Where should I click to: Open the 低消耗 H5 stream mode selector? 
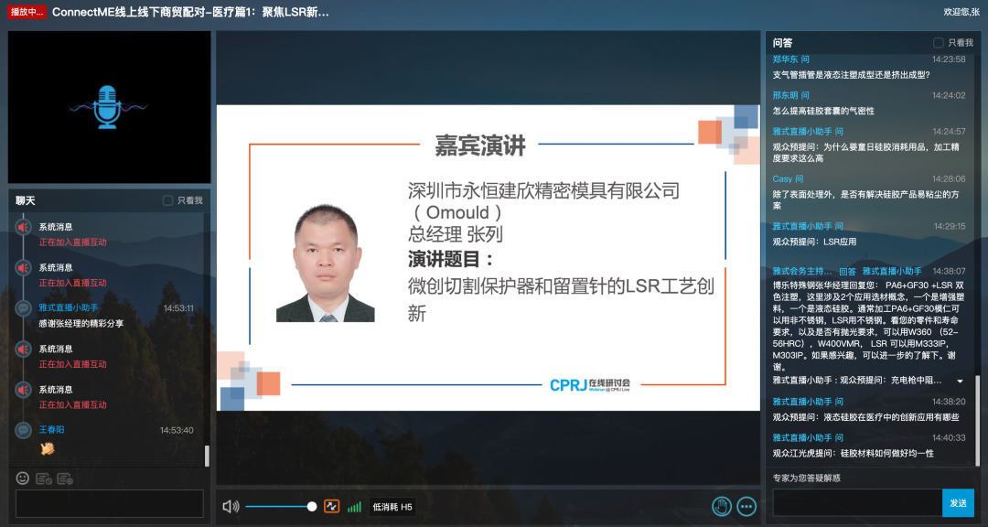pyautogui.click(x=392, y=507)
